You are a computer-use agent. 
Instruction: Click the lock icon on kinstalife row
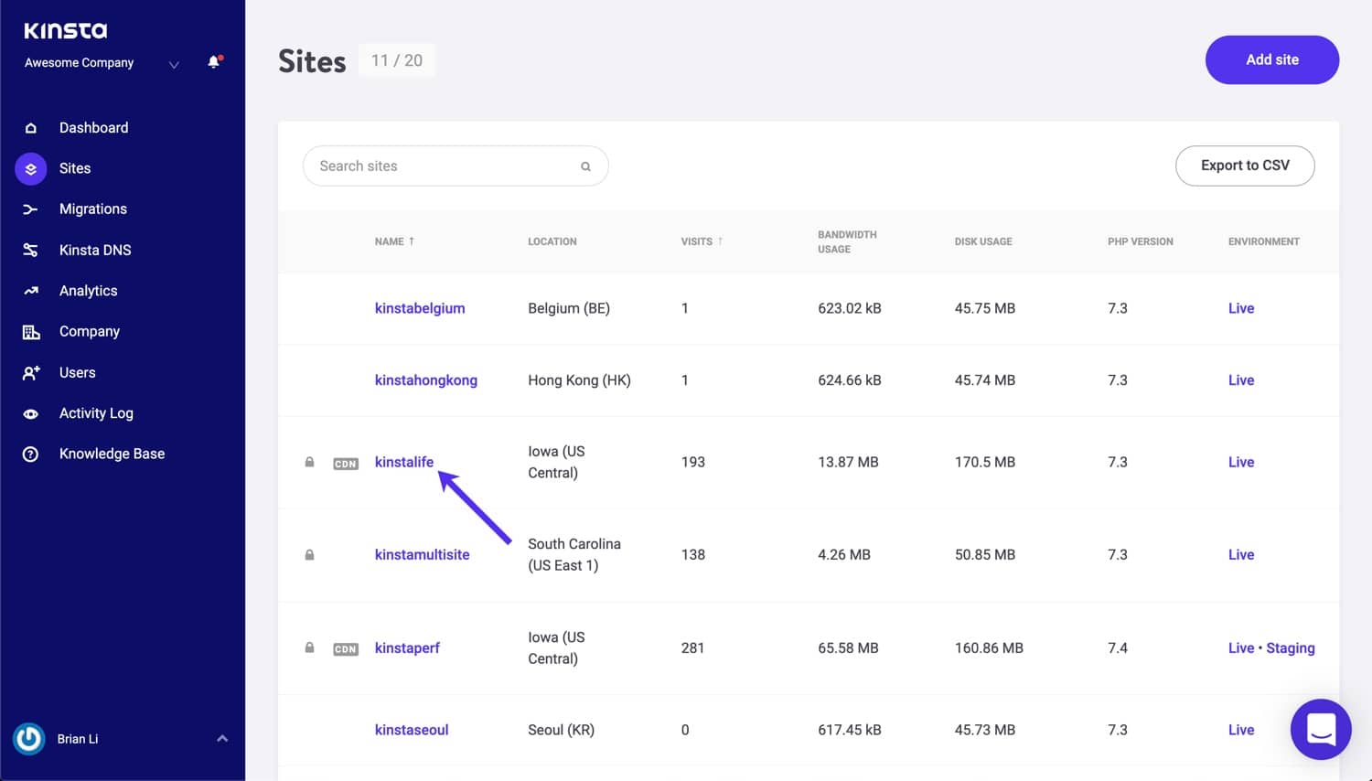(x=309, y=462)
